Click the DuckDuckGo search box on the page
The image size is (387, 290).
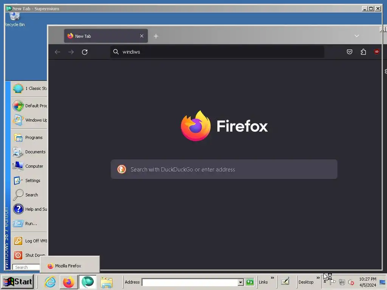(224, 169)
